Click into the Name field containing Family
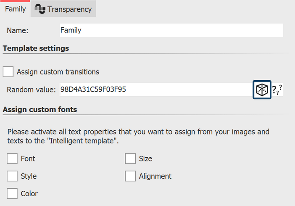295x206 pixels. coord(171,30)
